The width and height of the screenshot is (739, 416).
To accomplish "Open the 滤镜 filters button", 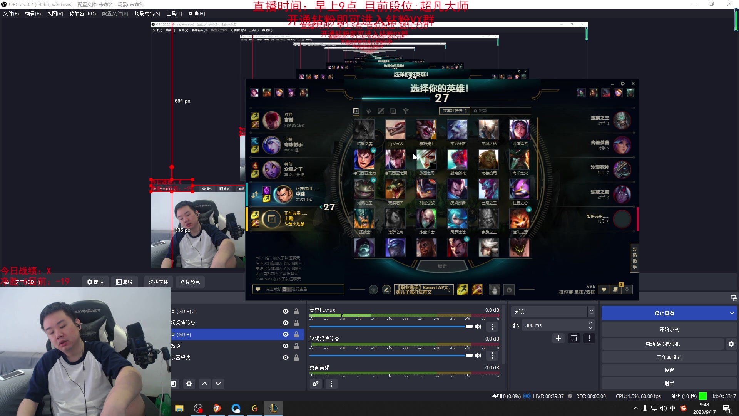I will click(125, 282).
